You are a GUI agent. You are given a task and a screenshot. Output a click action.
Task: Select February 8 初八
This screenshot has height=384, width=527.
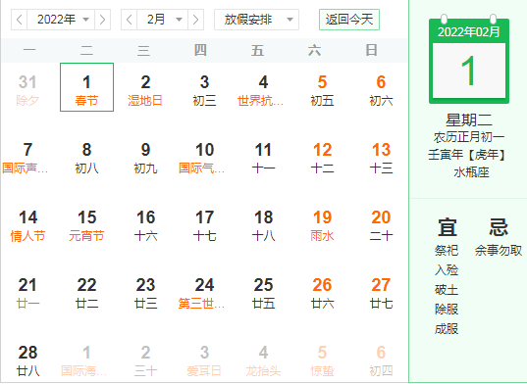86,159
